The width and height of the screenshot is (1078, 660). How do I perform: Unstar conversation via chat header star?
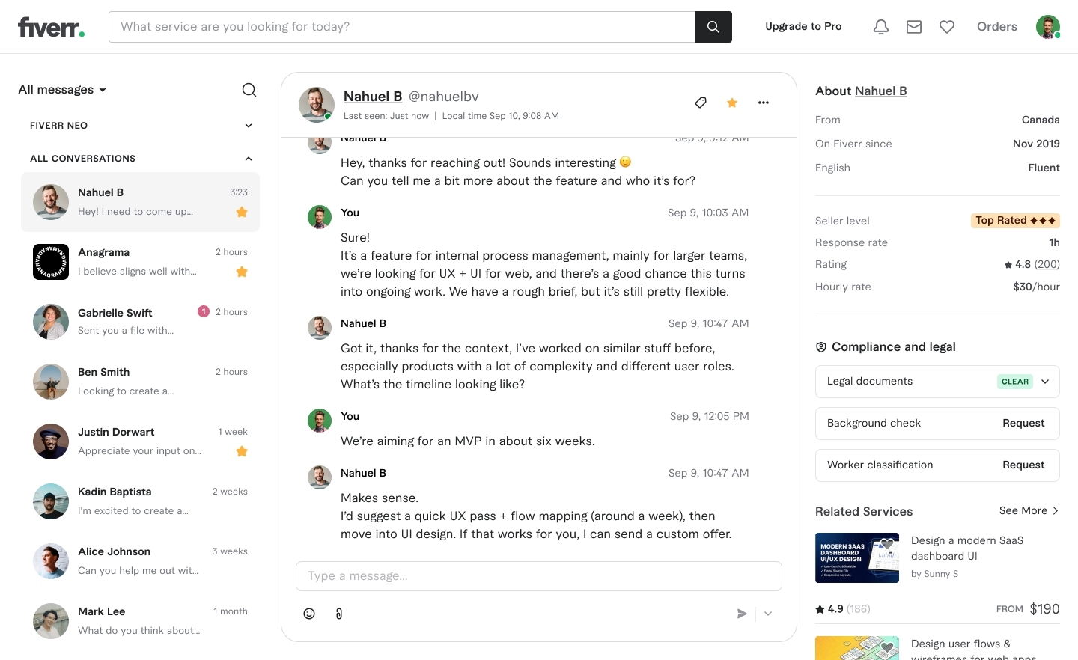[732, 103]
